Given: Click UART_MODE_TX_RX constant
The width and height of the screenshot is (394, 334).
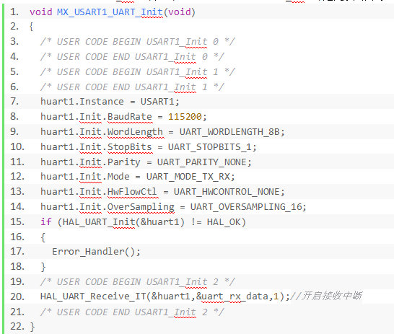Looking at the screenshot, I should point(188,177).
